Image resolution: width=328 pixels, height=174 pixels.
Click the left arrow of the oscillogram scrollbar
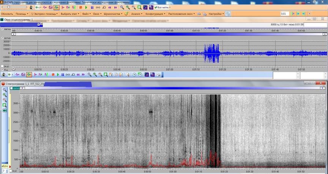pyautogui.click(x=14, y=34)
